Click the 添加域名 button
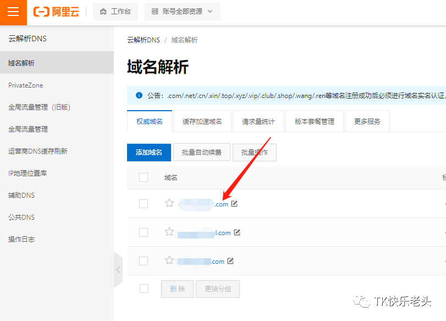This screenshot has height=321, width=446. coord(148,153)
